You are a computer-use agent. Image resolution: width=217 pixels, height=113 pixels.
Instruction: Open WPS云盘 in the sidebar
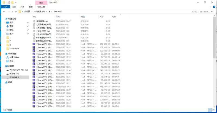(12, 54)
